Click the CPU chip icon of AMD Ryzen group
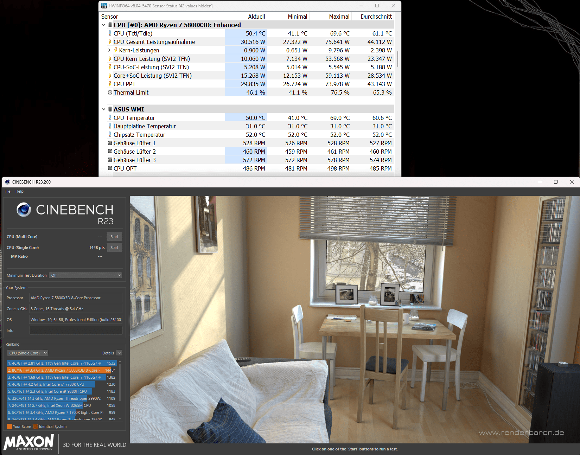 pos(110,25)
